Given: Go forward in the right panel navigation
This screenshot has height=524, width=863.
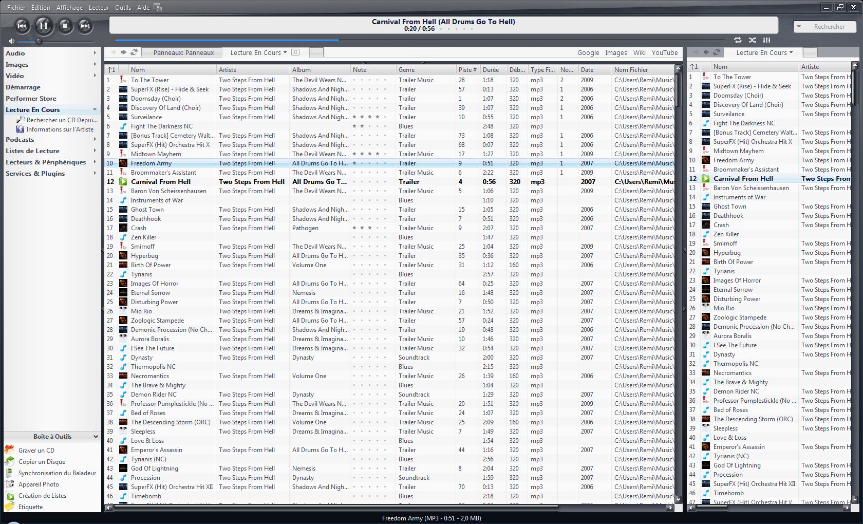Looking at the screenshot, I should click(x=706, y=52).
